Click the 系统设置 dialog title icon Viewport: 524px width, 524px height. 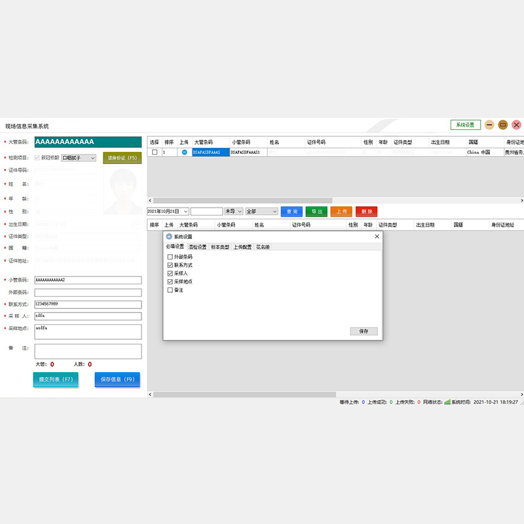coord(169,236)
